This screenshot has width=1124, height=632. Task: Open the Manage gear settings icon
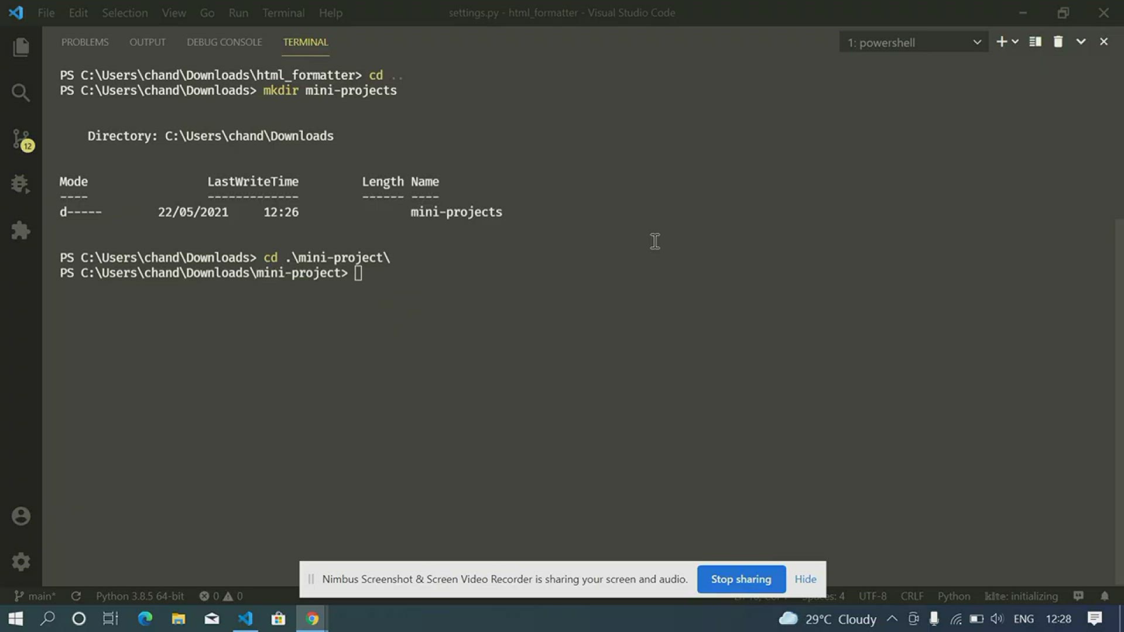[21, 562]
